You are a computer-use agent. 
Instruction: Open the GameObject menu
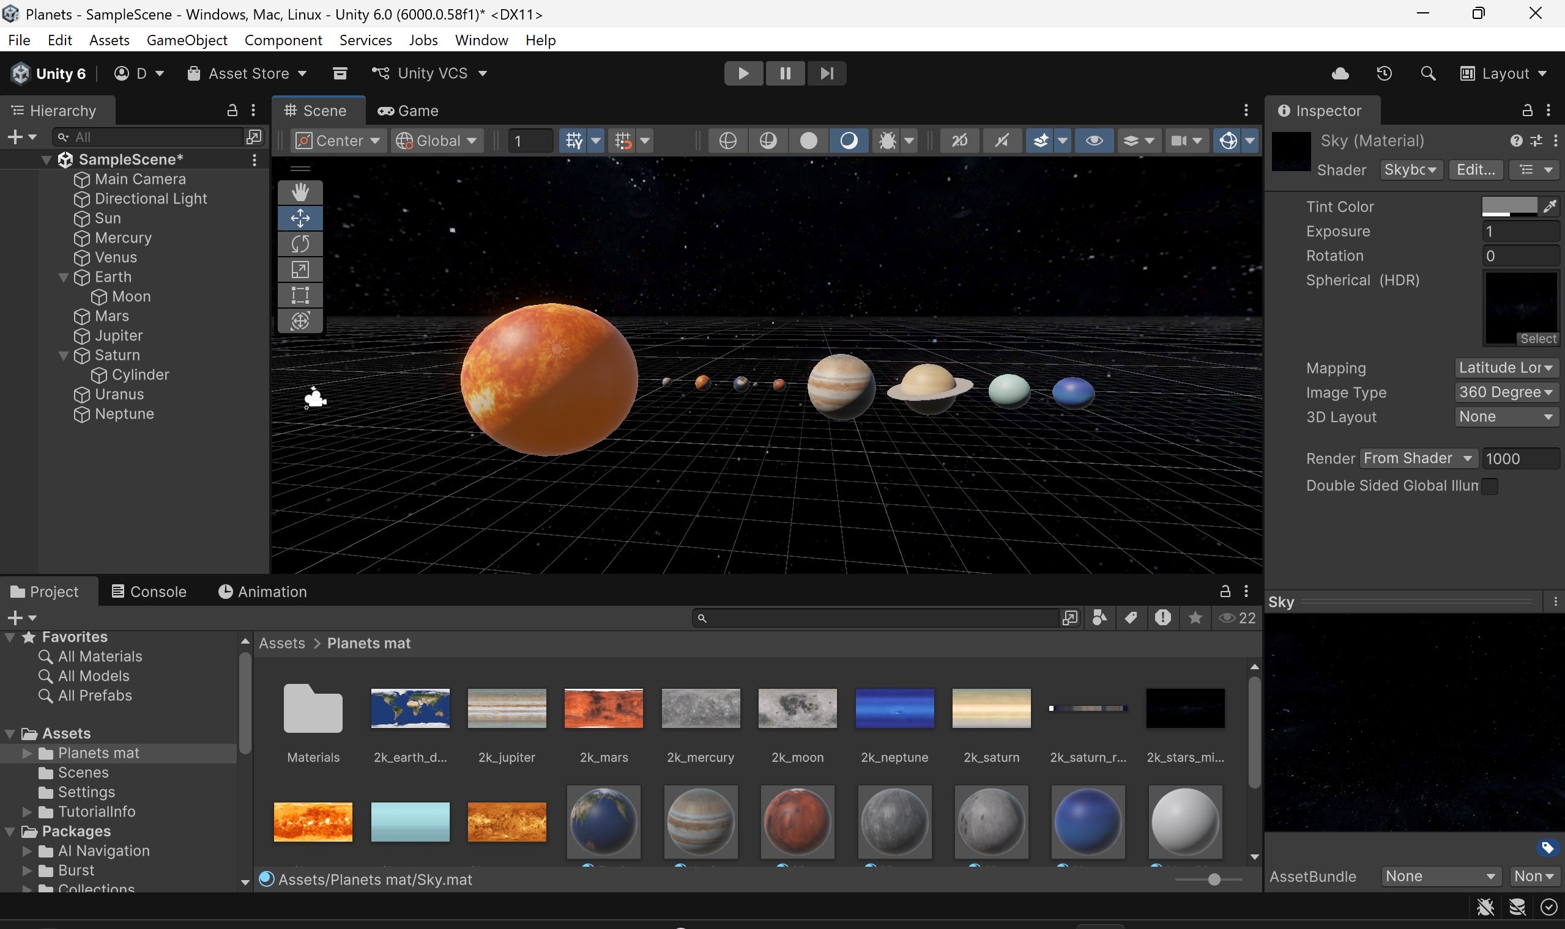187,40
